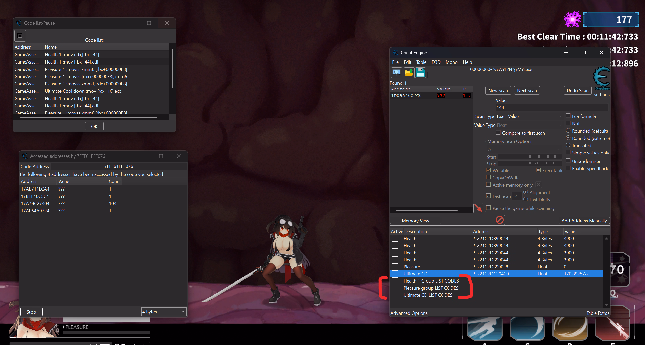Click the open folder load icon

[x=409, y=73]
